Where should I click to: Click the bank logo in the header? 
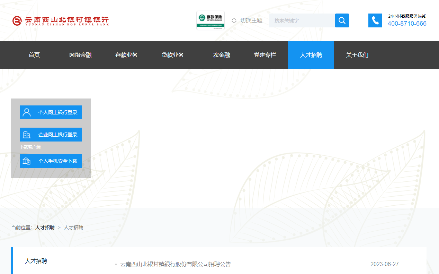pyautogui.click(x=61, y=21)
